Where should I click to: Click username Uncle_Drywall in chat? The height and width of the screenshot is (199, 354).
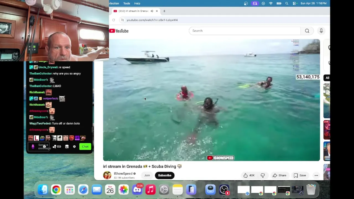point(48,67)
